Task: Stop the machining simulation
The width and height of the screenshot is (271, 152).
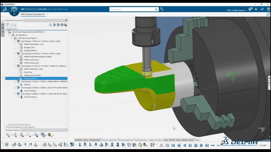Action: [196, 146]
